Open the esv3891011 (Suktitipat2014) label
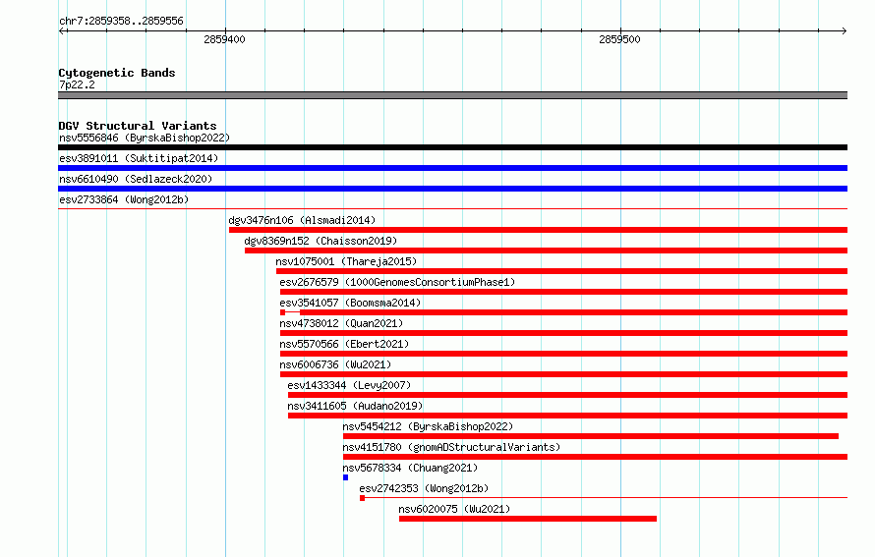This screenshot has width=875, height=557. (139, 158)
